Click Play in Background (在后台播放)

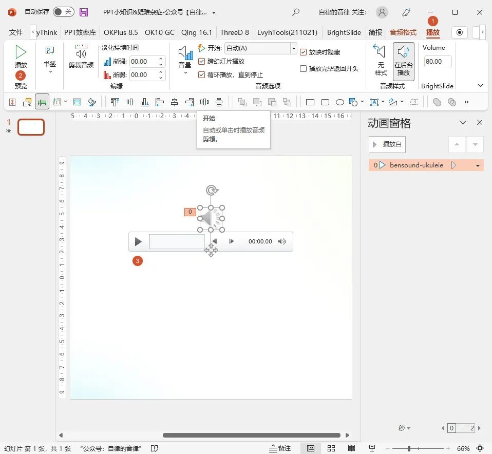pyautogui.click(x=403, y=61)
